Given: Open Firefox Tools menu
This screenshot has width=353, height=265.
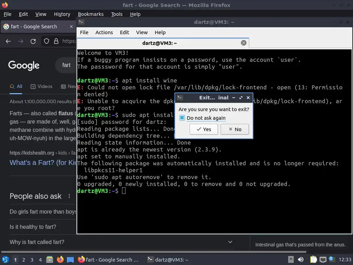Looking at the screenshot, I should coord(117,14).
